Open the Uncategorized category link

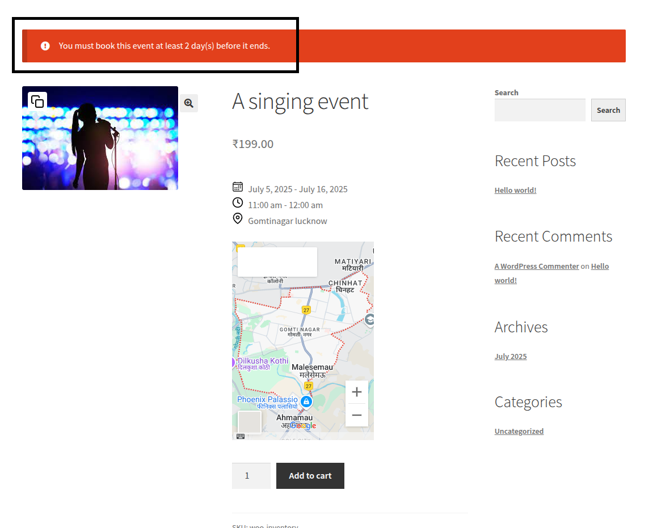coord(519,432)
